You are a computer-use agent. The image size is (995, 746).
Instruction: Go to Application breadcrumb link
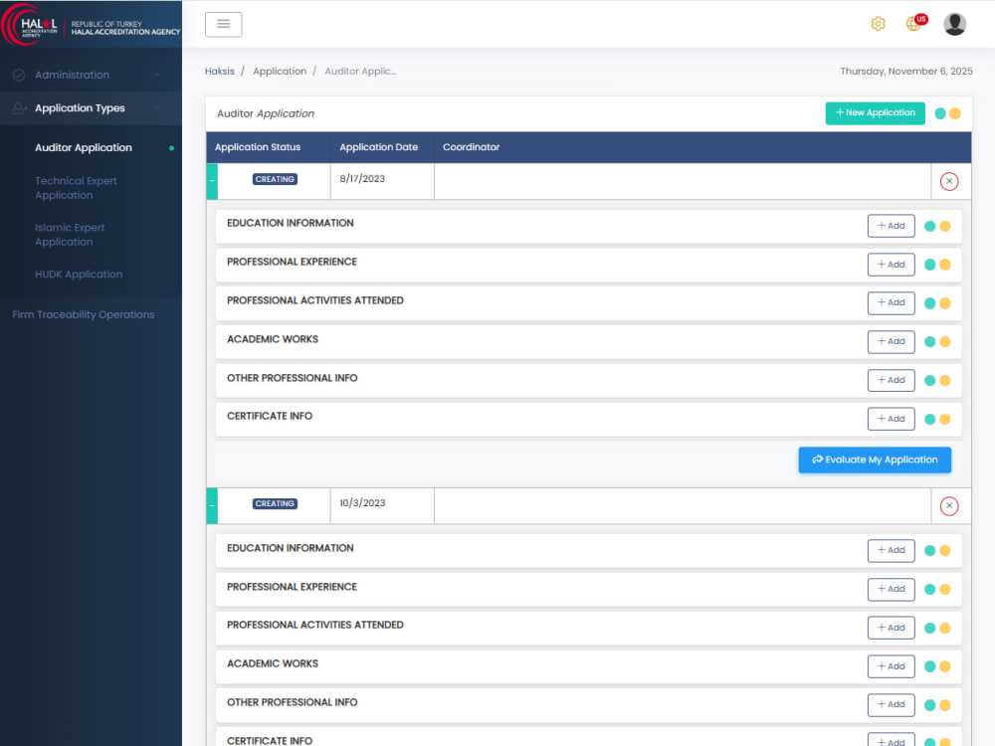coord(280,71)
